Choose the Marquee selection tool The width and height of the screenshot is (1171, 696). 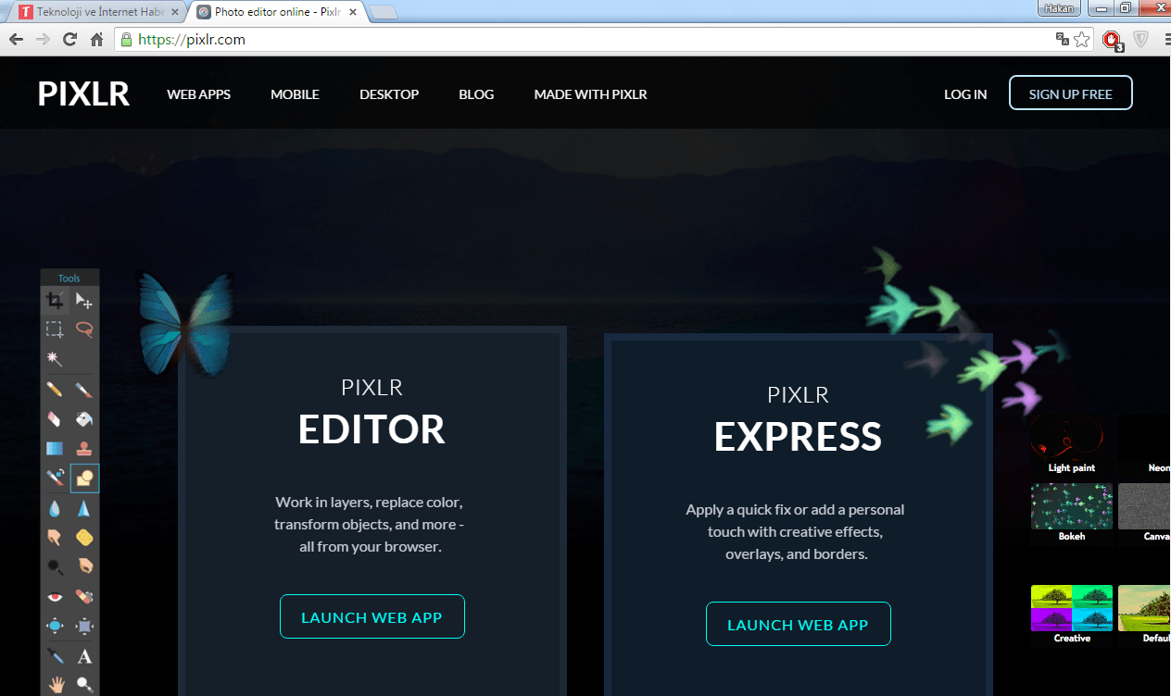coord(56,329)
